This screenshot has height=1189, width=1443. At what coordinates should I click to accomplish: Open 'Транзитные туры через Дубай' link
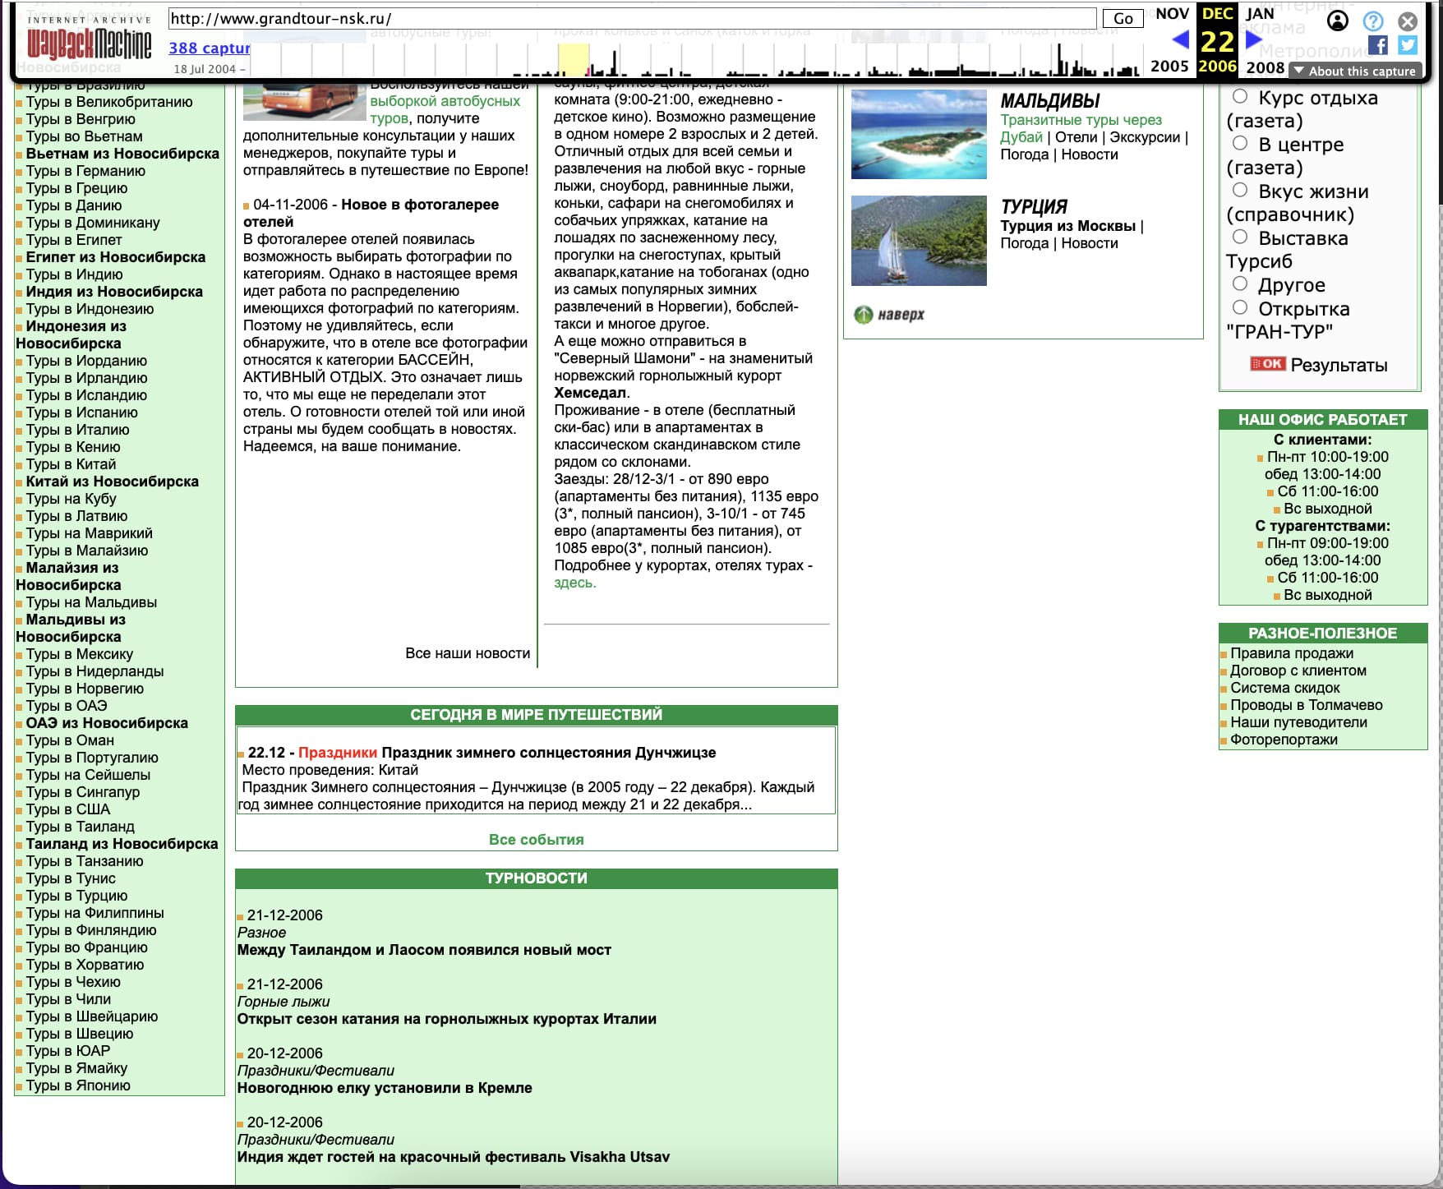click(1081, 128)
